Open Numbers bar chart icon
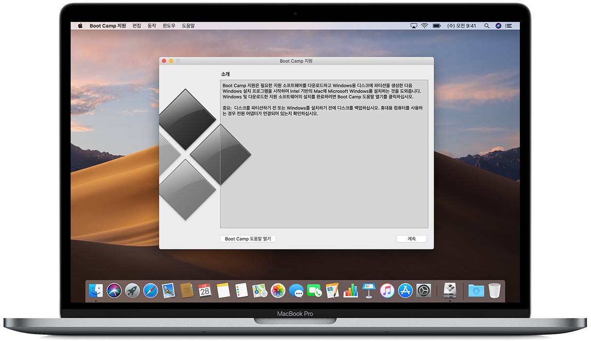Screen dimensions: 591x341 click(351, 291)
